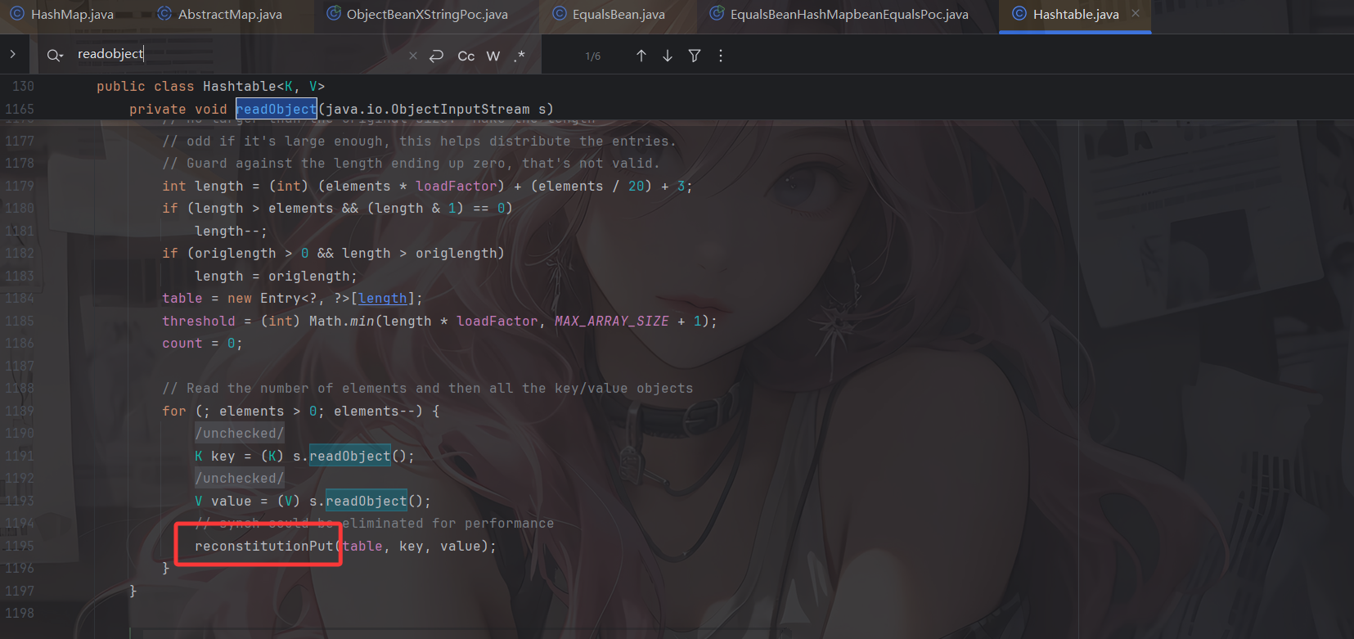
Task: Toggle whole Words matching in find bar
Action: coord(493,56)
